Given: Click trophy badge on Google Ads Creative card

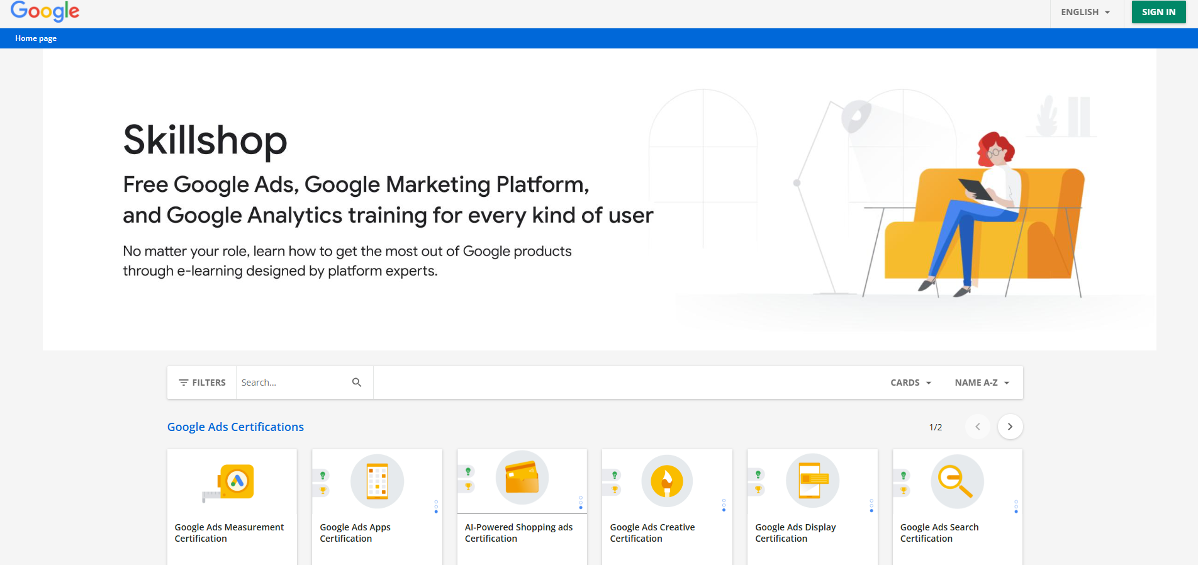Looking at the screenshot, I should (615, 489).
